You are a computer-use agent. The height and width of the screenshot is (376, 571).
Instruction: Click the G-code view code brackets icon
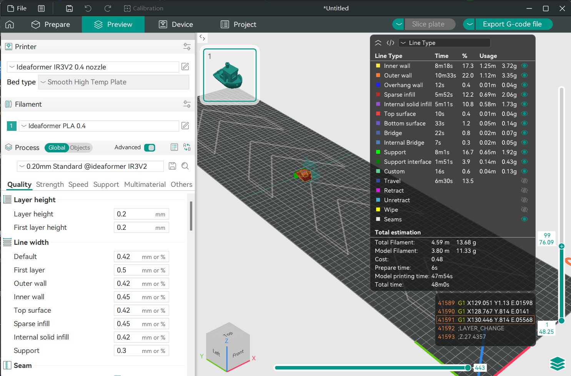tap(390, 43)
